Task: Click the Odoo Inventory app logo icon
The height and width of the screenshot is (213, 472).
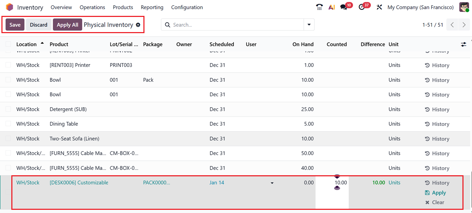Action: [9, 7]
